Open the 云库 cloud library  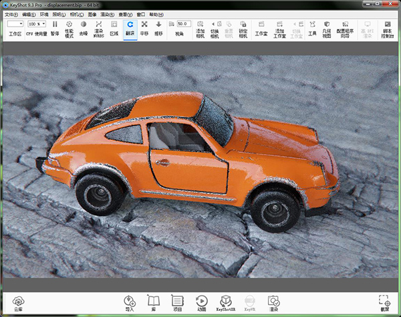click(x=18, y=303)
